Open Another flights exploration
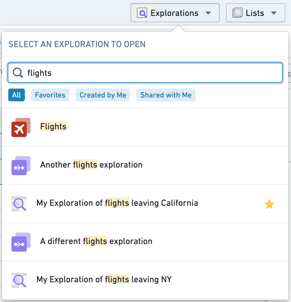The image size is (291, 302). point(145,165)
